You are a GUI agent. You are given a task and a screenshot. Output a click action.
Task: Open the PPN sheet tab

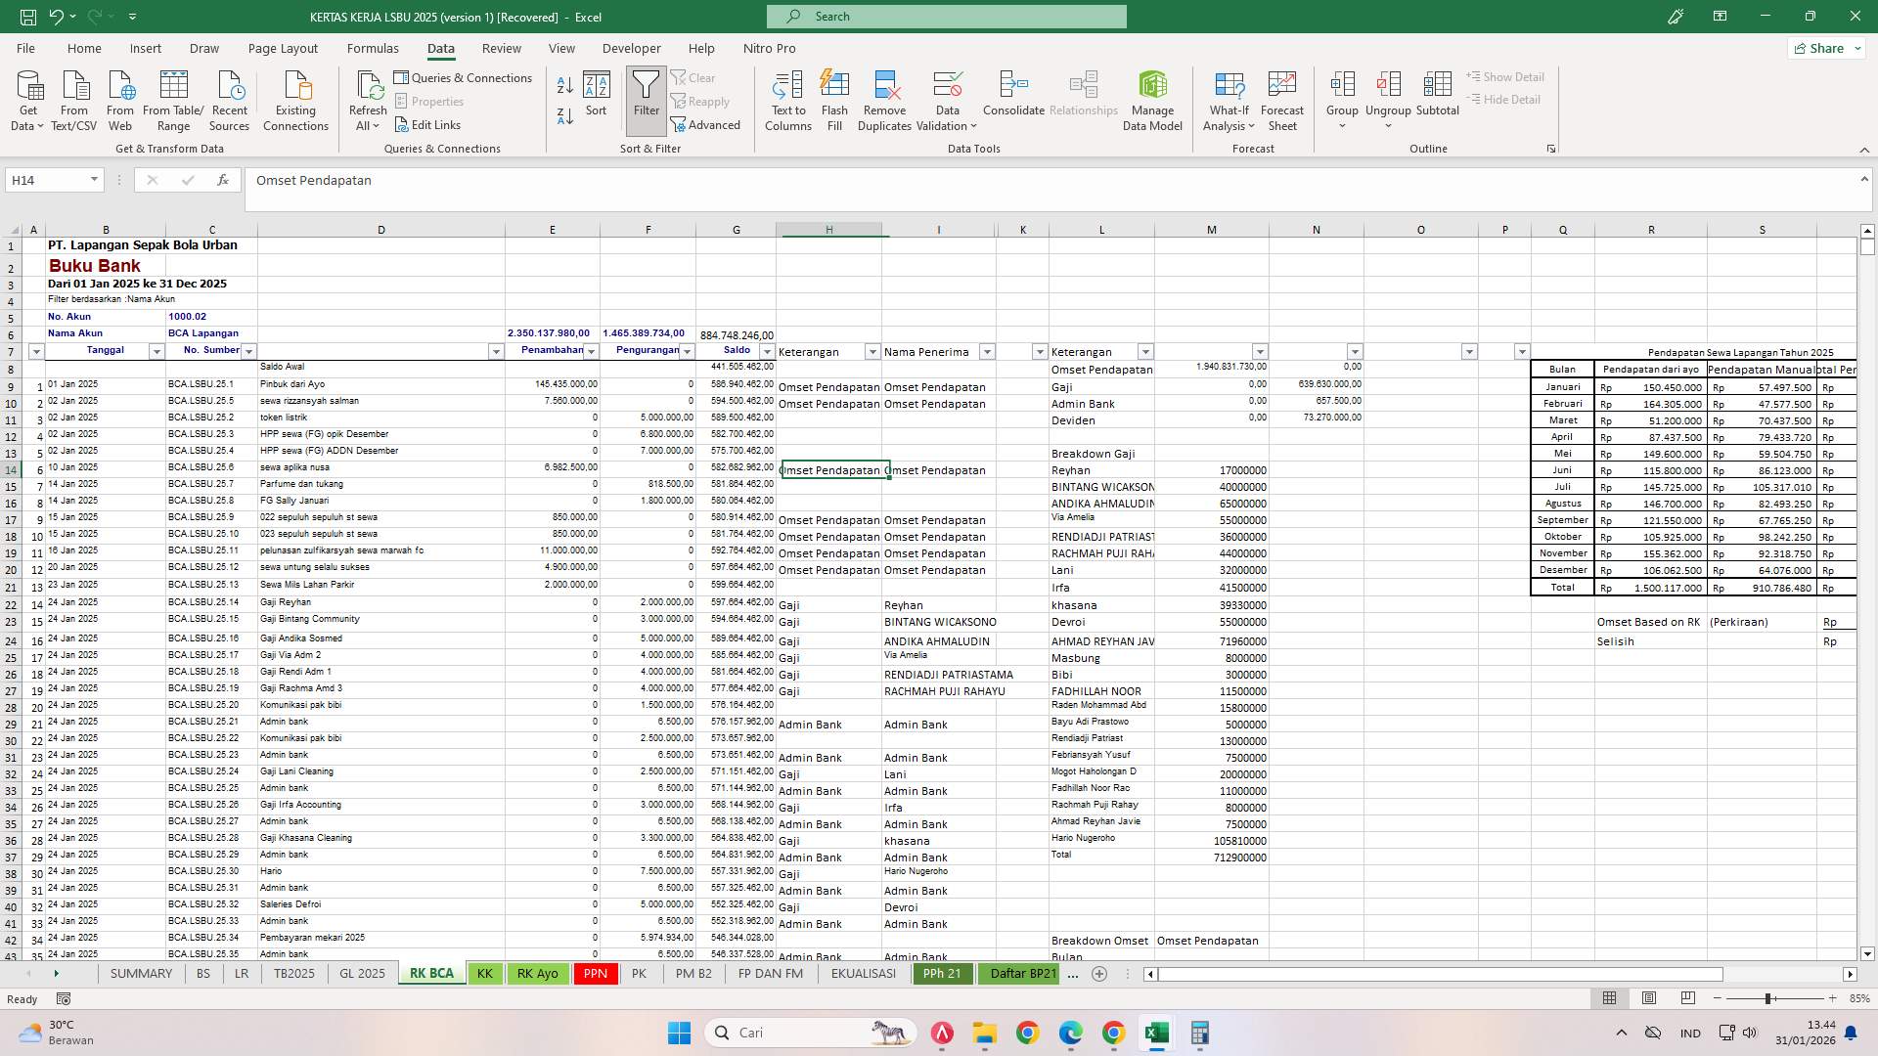click(595, 974)
